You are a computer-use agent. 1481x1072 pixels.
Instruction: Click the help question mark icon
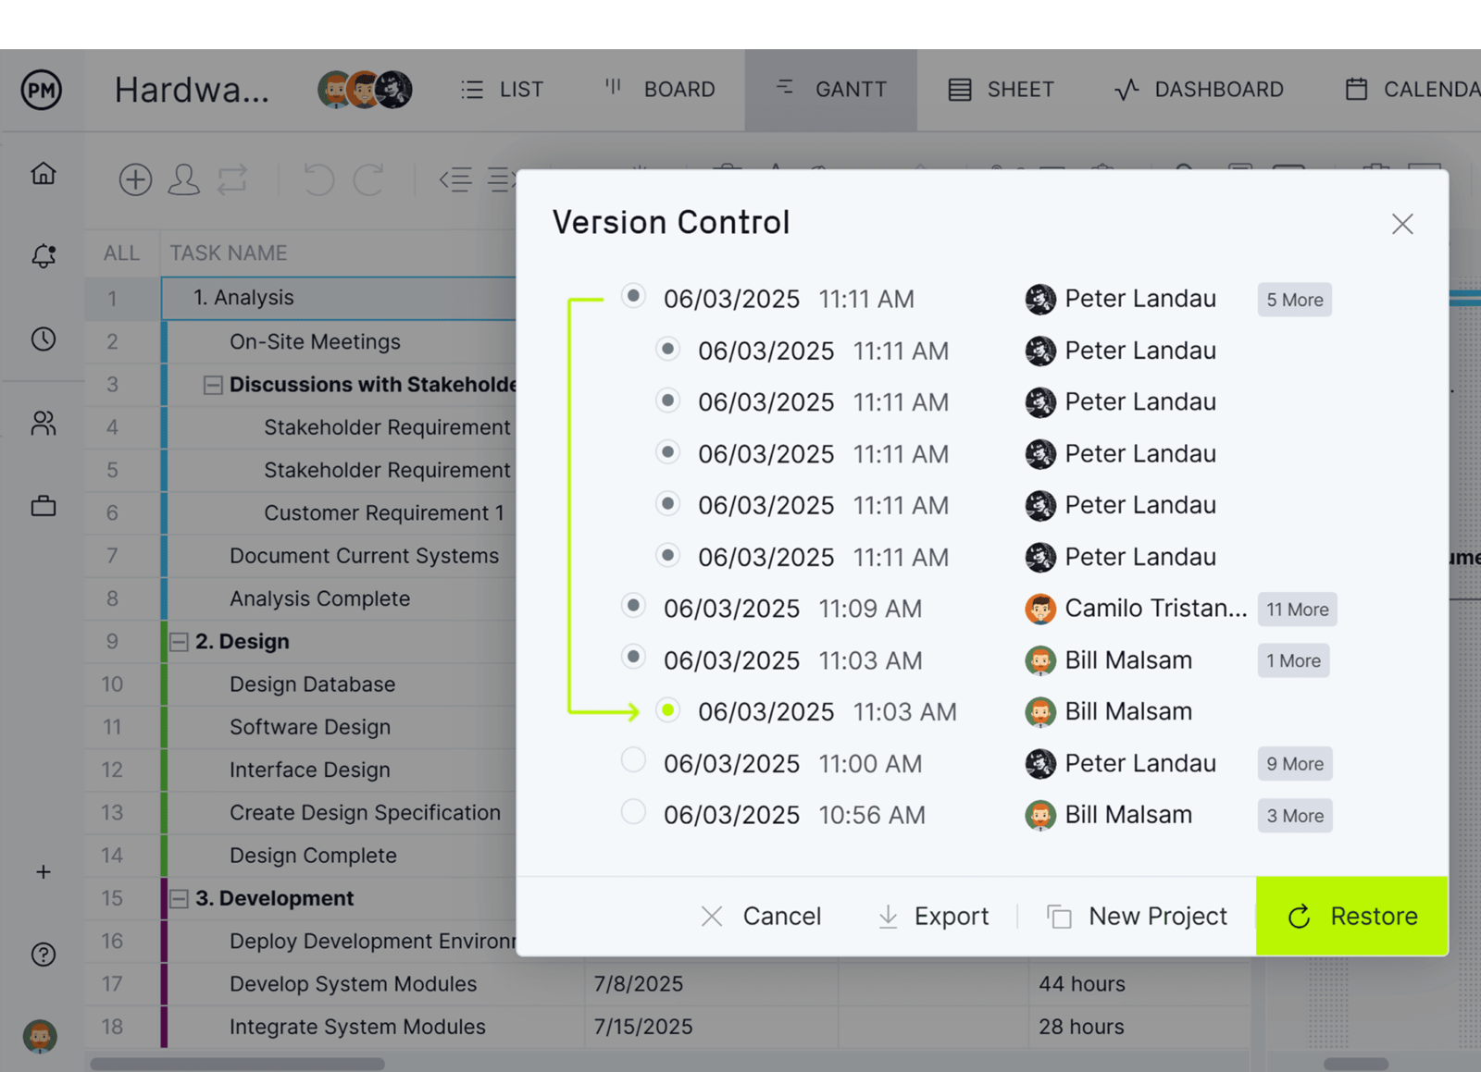[x=43, y=955]
